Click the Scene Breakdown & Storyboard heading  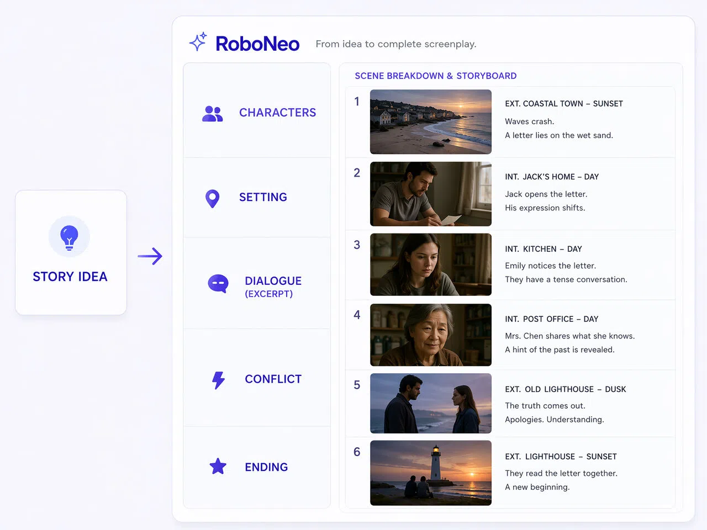point(436,76)
